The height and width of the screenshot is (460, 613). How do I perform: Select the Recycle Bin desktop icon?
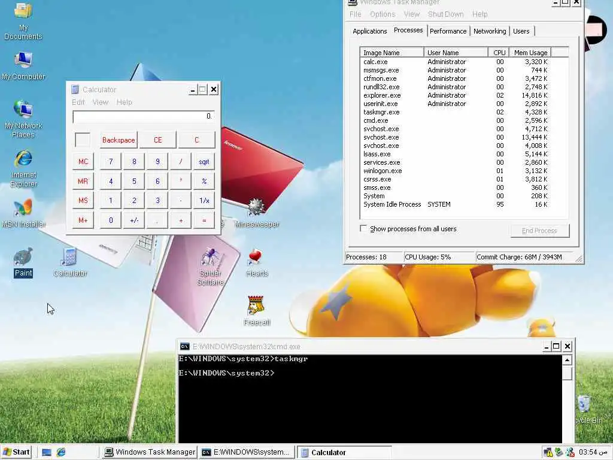589,410
